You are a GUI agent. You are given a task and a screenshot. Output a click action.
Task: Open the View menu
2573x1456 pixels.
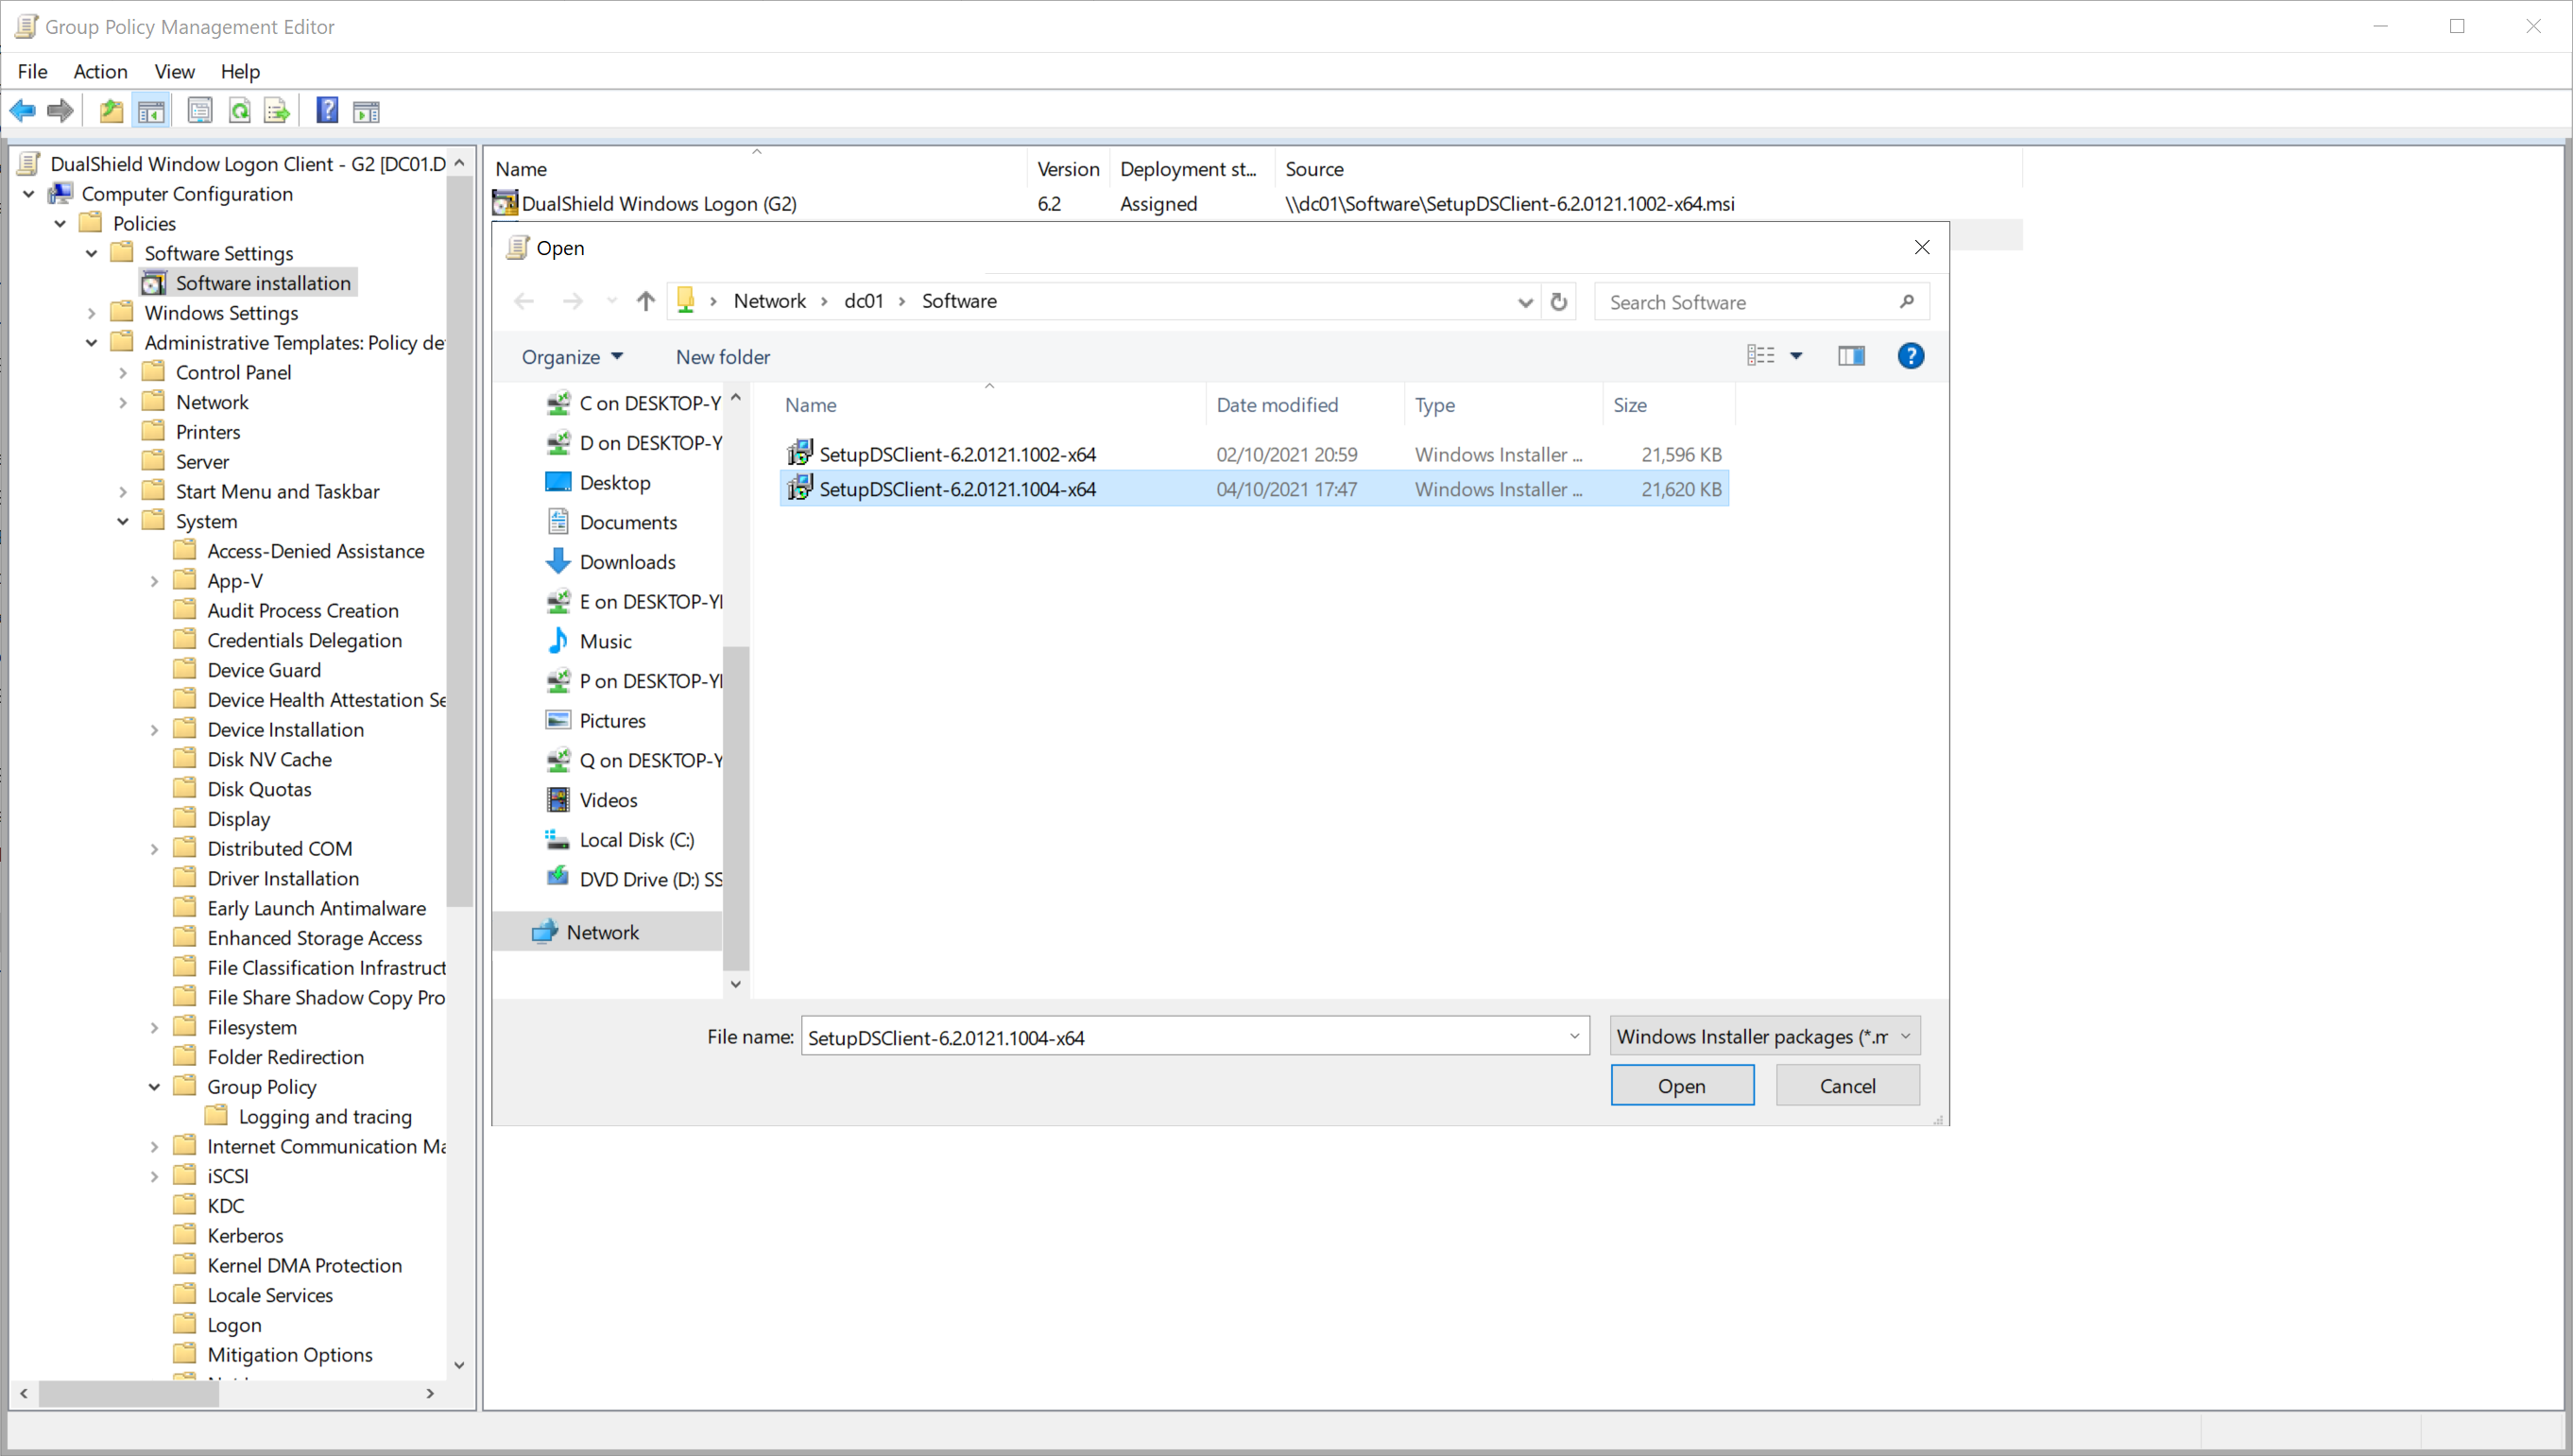coord(174,71)
